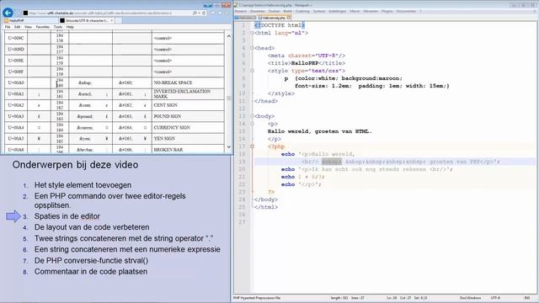The image size is (539, 303).
Task: Switch to the Unicode/UTF-8 character table tab
Action: coord(87,20)
